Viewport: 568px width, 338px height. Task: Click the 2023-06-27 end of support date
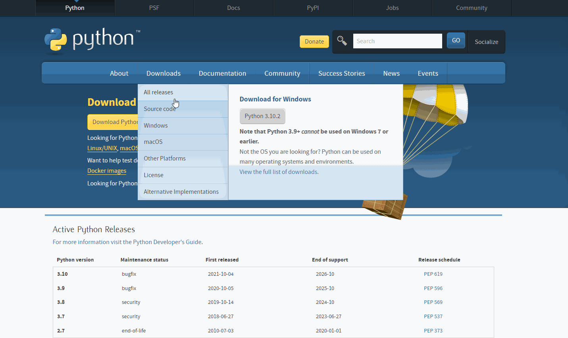[329, 317]
